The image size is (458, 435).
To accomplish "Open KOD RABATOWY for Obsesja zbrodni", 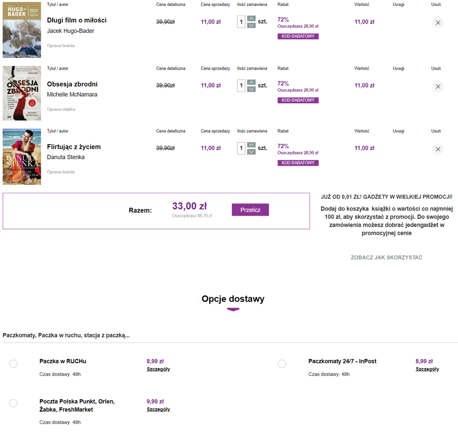I will (x=298, y=100).
